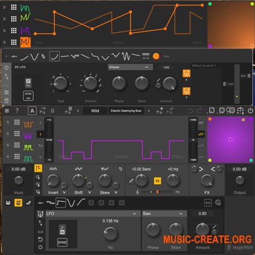Click the green corner dot of the orange XY pad
The width and height of the screenshot is (255, 255).
tap(210, 4)
